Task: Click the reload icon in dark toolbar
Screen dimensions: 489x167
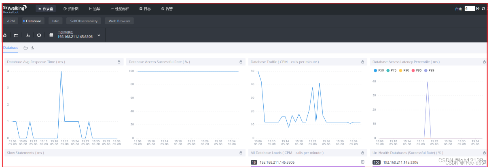Action: tap(39, 35)
